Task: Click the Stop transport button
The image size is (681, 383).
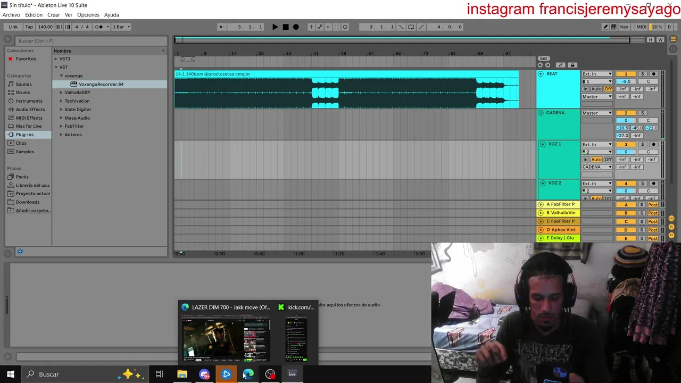Action: [x=286, y=27]
